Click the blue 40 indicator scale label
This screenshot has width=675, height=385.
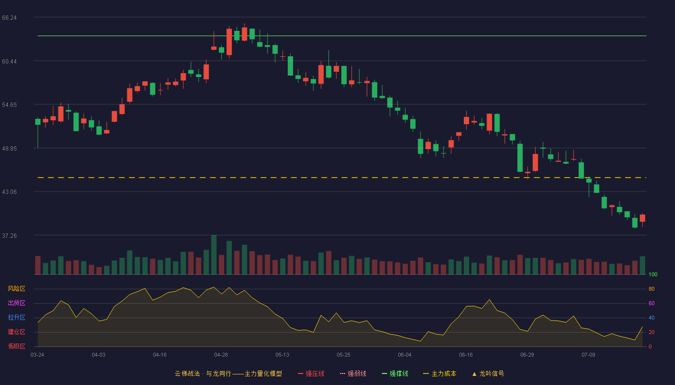[x=651, y=318]
